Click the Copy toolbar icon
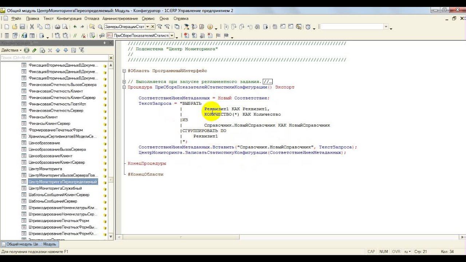 (x=39, y=27)
